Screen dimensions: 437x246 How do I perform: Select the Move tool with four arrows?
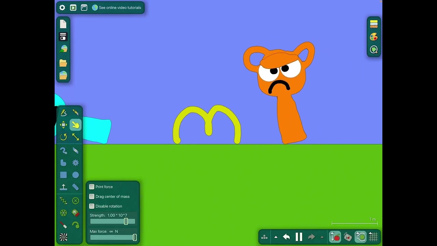64,125
